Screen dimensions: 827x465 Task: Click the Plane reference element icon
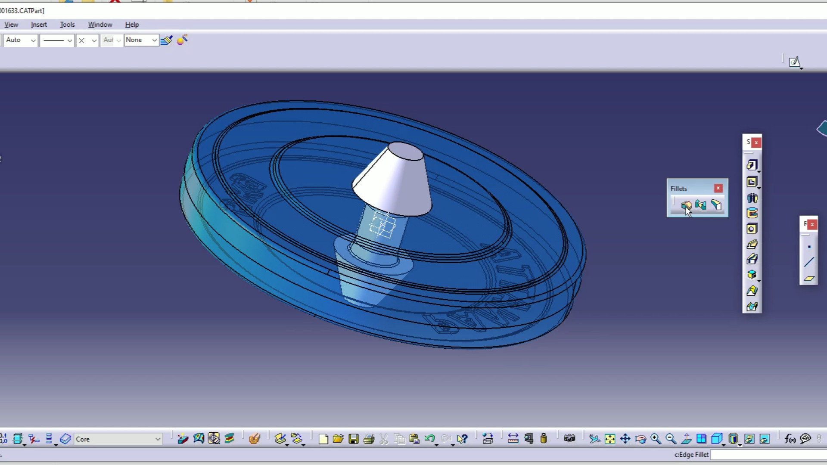tap(809, 278)
